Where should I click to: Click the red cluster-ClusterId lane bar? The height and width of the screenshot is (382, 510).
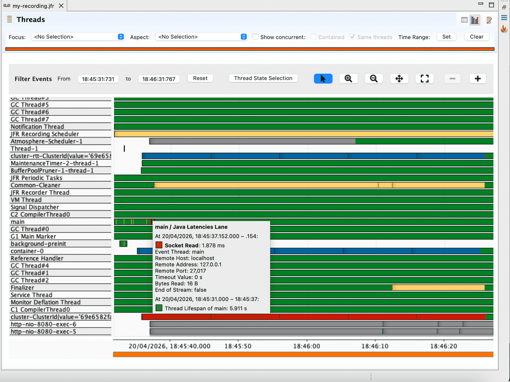(314, 317)
